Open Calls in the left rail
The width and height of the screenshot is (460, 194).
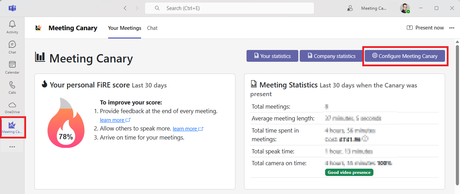coord(12,87)
